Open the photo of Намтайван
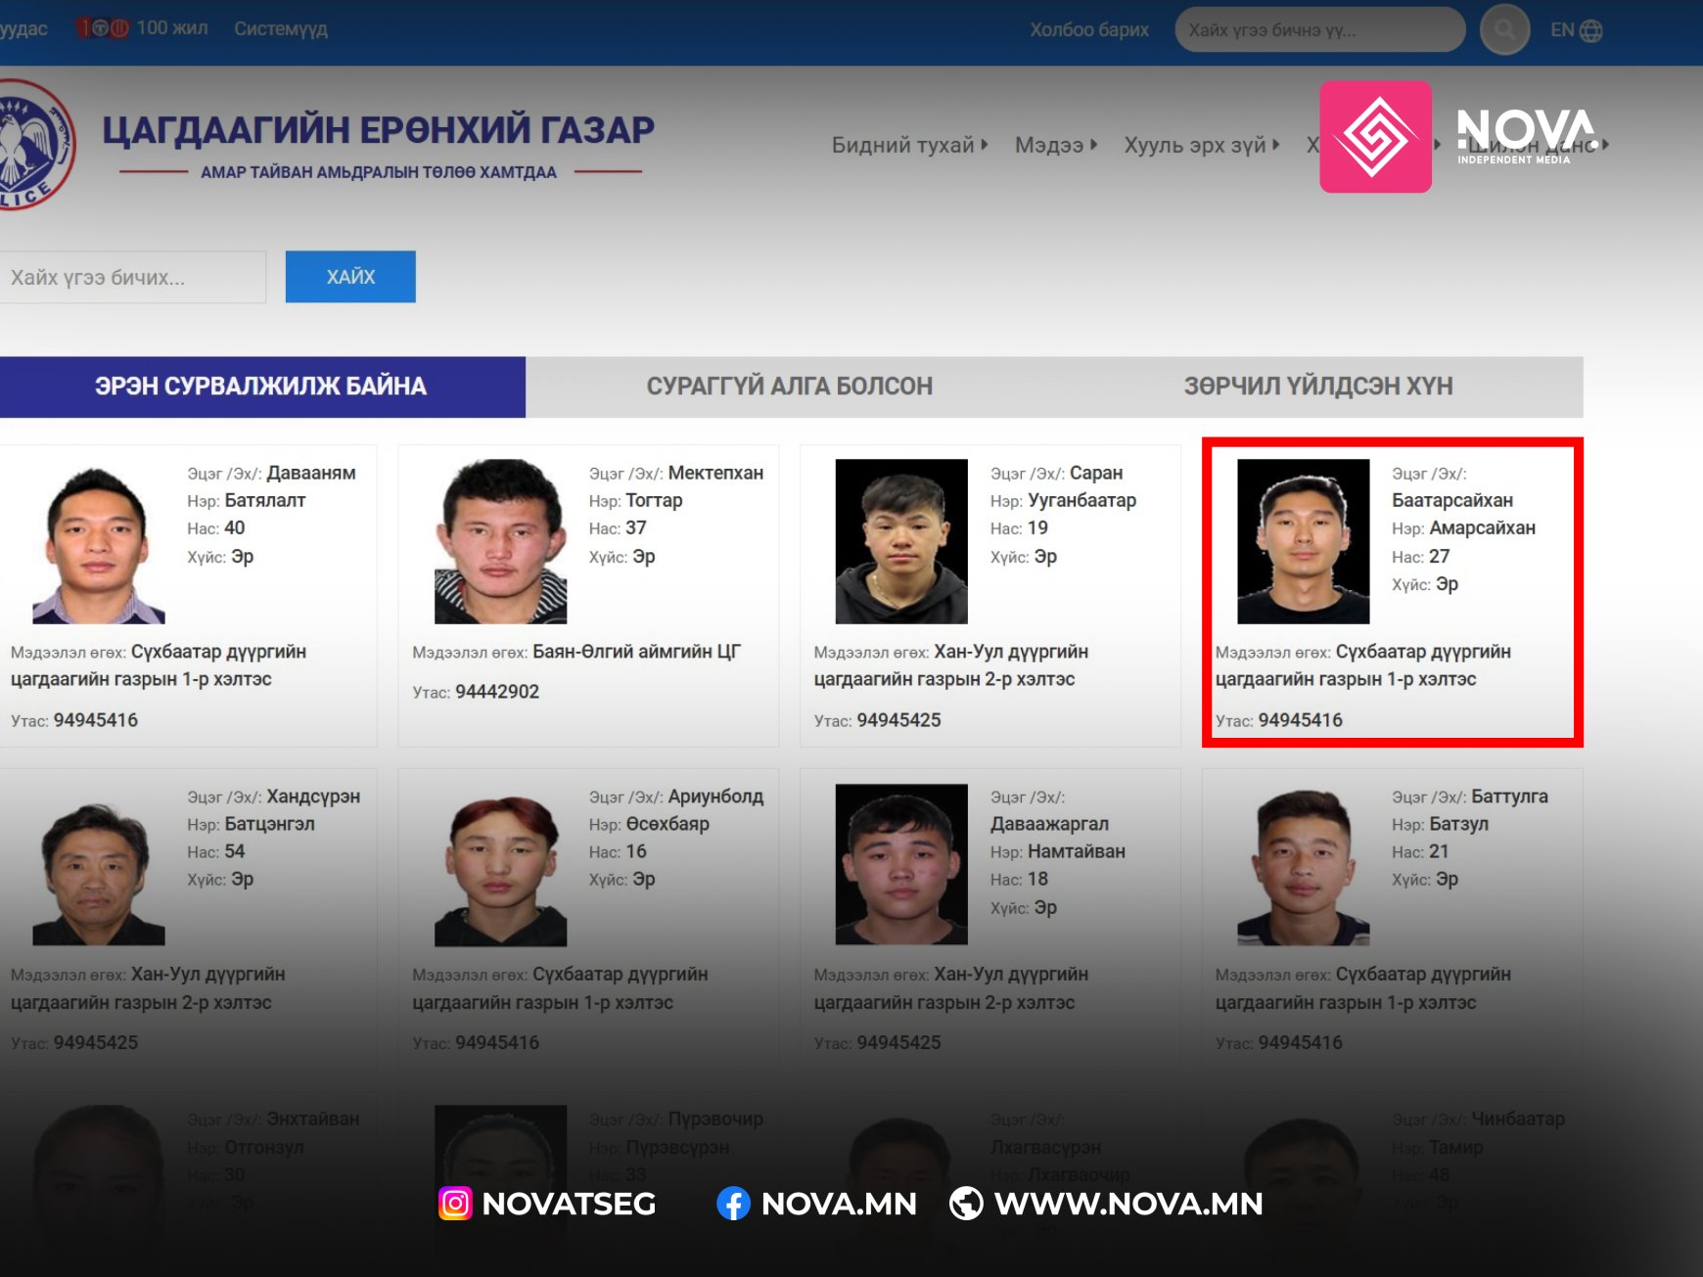This screenshot has width=1703, height=1277. click(x=901, y=865)
